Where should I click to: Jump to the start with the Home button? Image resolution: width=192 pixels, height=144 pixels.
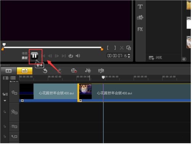[x=44, y=56]
